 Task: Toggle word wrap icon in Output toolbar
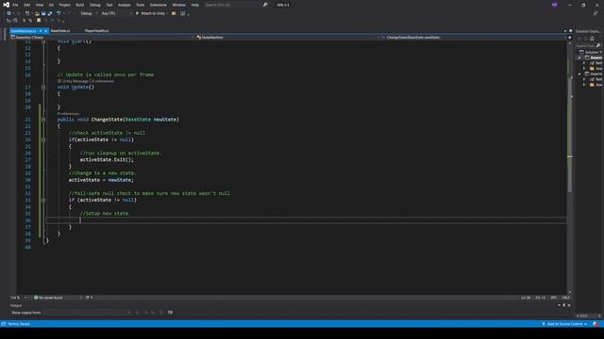point(170,313)
